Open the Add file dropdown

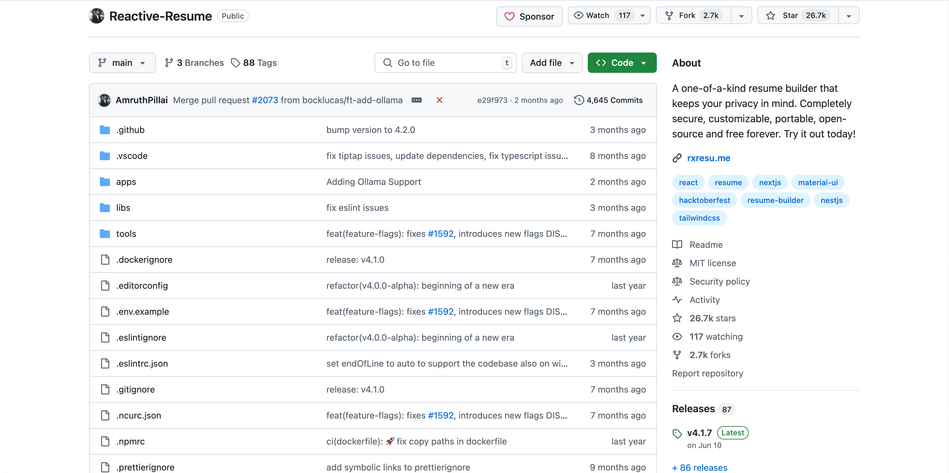coord(551,63)
